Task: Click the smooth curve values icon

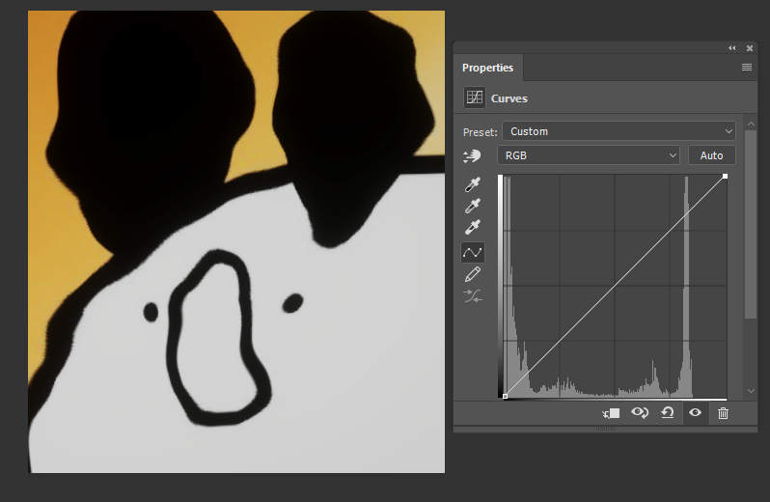Action: tap(473, 296)
